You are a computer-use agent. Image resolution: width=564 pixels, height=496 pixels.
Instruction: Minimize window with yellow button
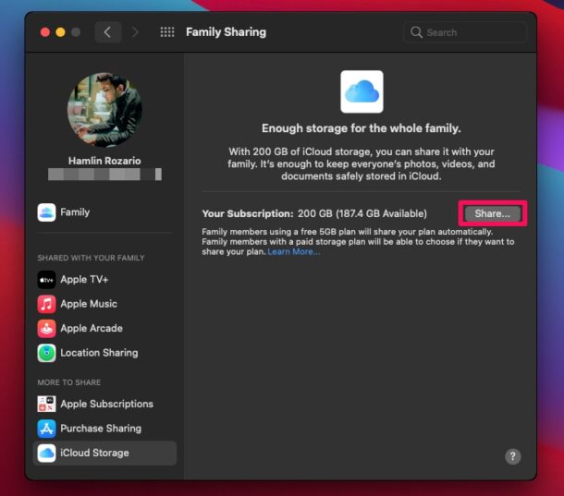(60, 32)
